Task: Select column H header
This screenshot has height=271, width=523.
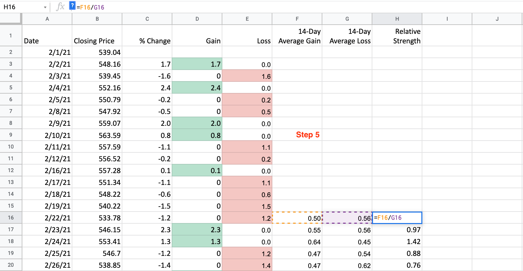Action: tap(397, 19)
